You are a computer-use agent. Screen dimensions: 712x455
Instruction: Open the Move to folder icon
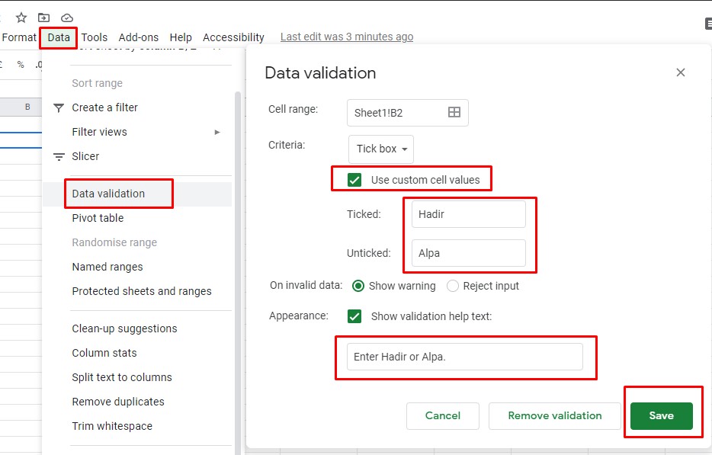[43, 17]
